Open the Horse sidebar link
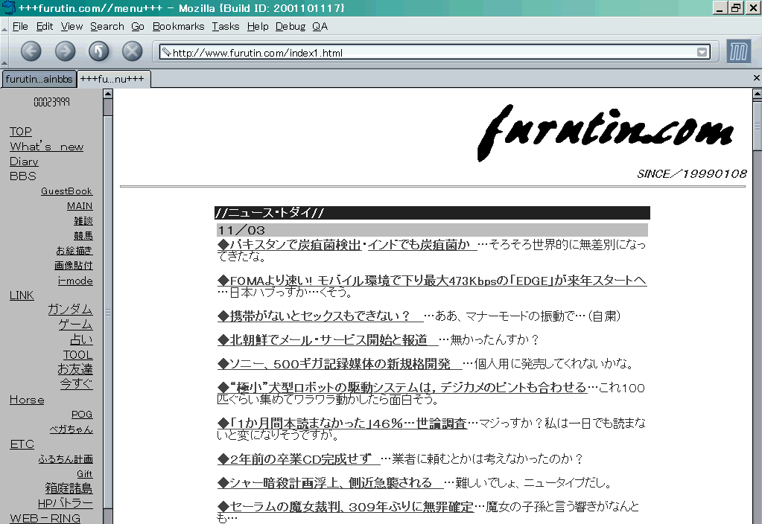 [27, 400]
